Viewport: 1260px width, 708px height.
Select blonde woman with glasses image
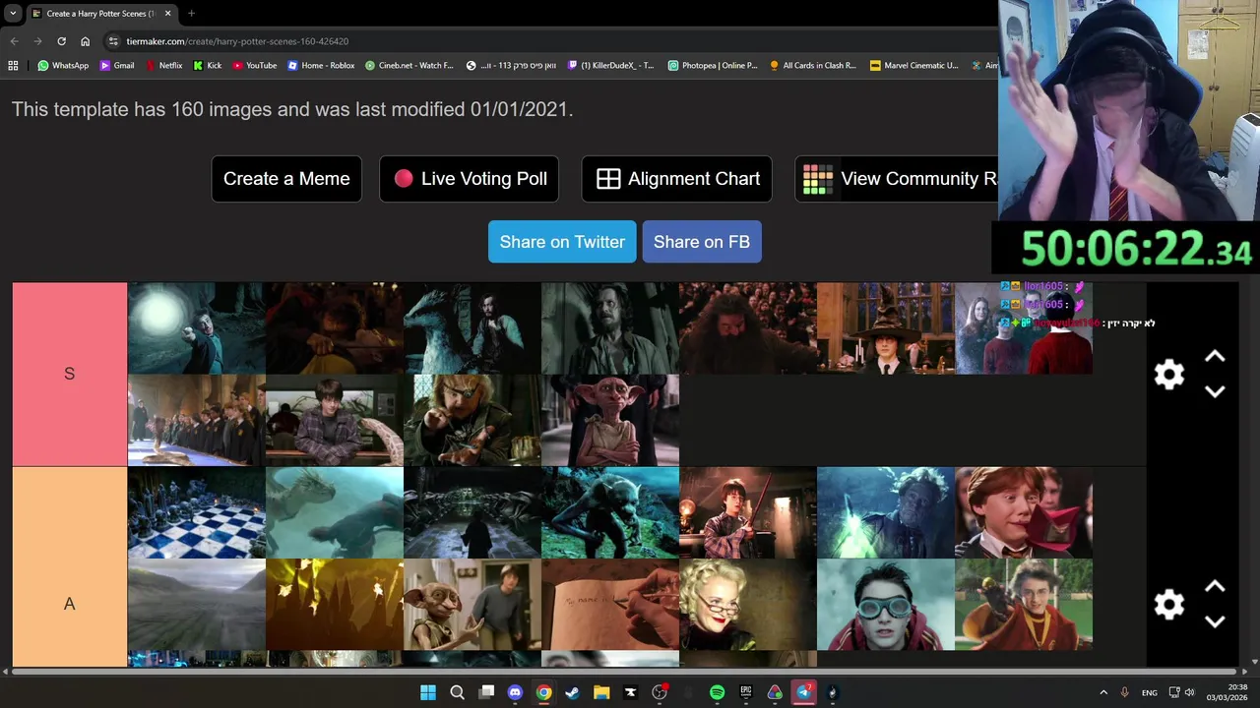point(748,605)
